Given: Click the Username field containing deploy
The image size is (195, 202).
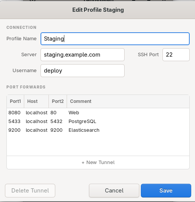Looking at the screenshot, I should (83, 71).
